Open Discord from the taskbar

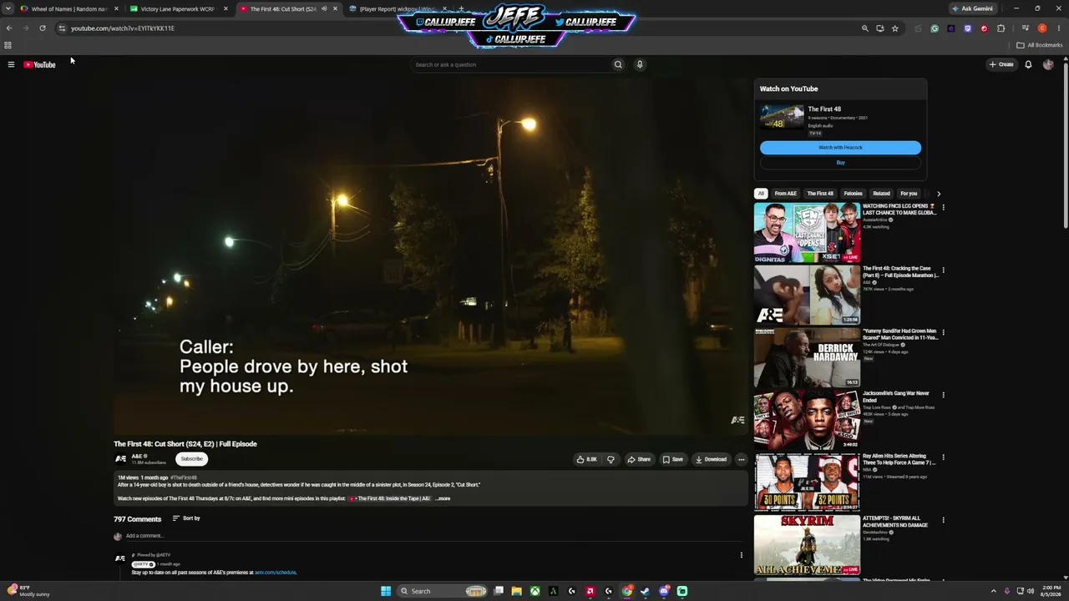coord(664,591)
